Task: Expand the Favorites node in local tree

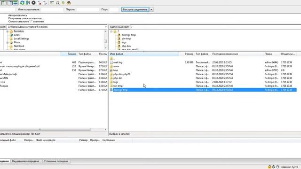Action: pos(8,31)
